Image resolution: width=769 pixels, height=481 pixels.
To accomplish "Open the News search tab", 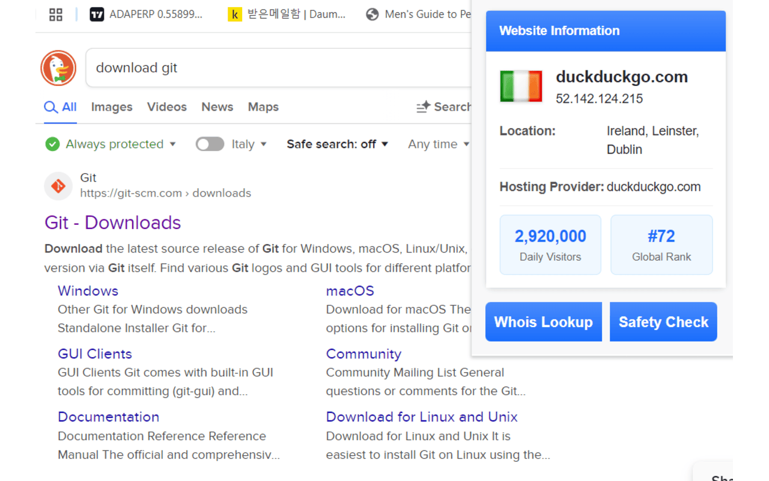I will click(217, 107).
